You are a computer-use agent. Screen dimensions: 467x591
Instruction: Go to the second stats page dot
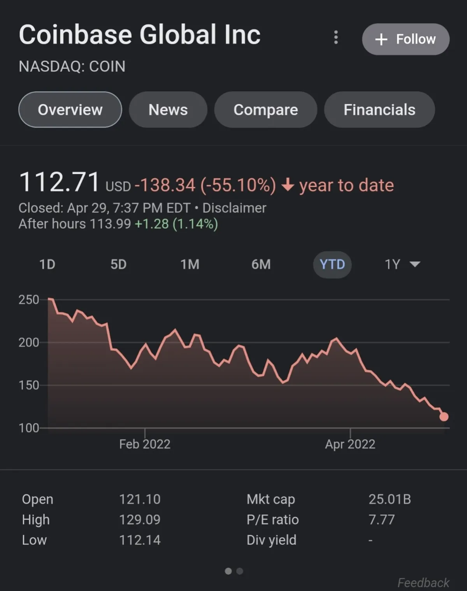(240, 571)
